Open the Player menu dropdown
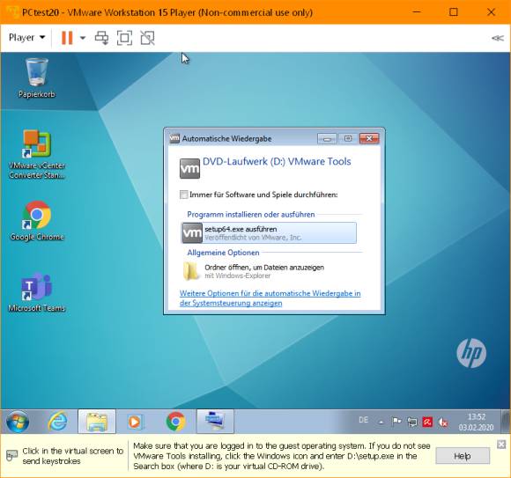Image resolution: width=511 pixels, height=478 pixels. click(x=26, y=38)
